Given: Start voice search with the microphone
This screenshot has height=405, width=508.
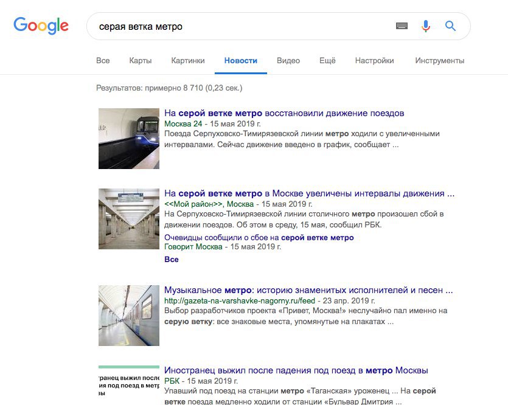Looking at the screenshot, I should coord(426,26).
